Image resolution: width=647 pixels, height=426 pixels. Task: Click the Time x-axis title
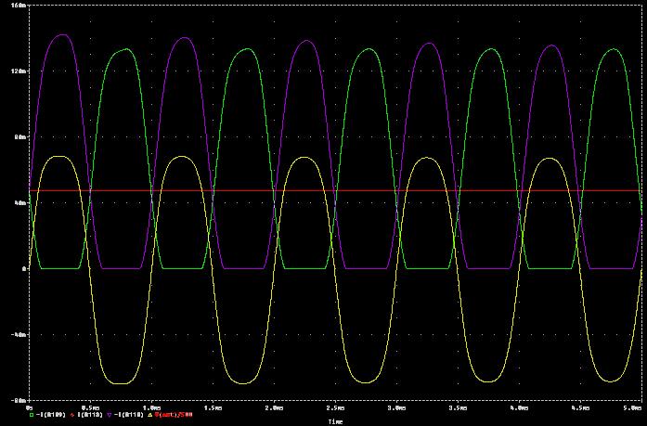[335, 421]
